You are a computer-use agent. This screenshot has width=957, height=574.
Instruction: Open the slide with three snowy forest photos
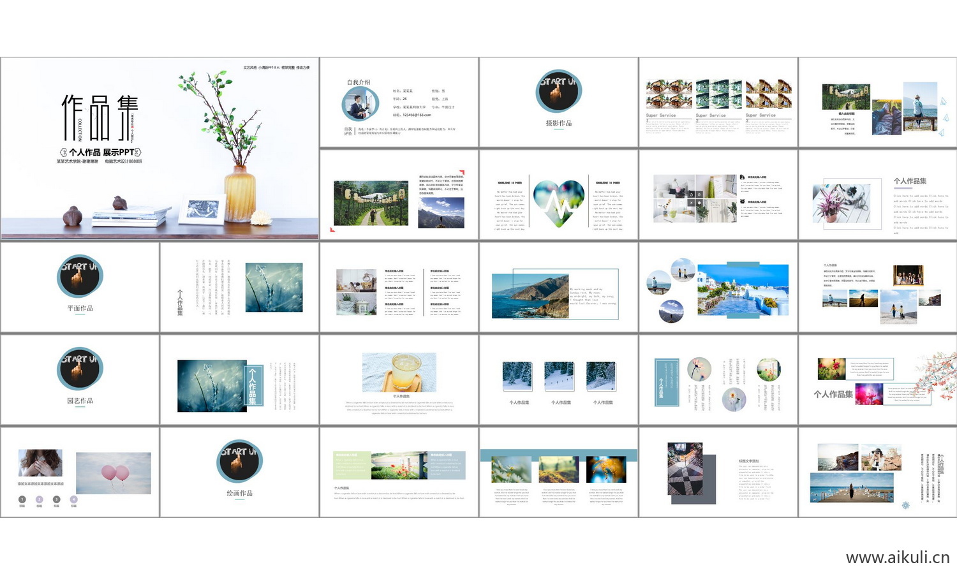pos(558,379)
